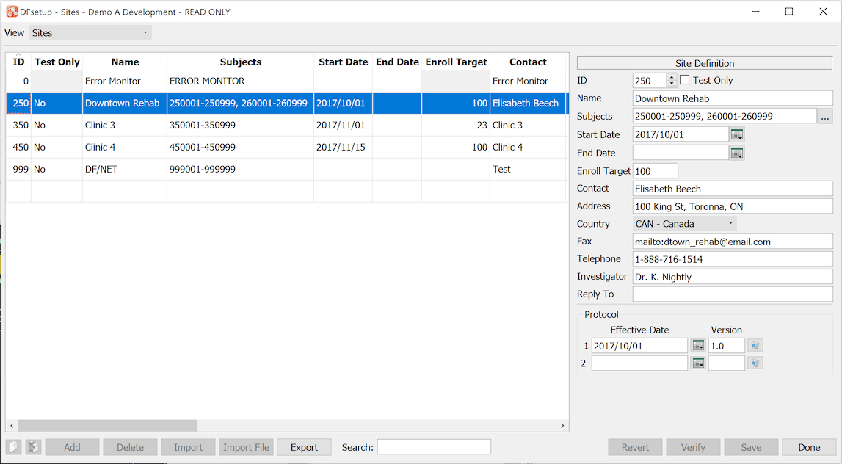Click the first page icon beside Add

click(x=13, y=447)
